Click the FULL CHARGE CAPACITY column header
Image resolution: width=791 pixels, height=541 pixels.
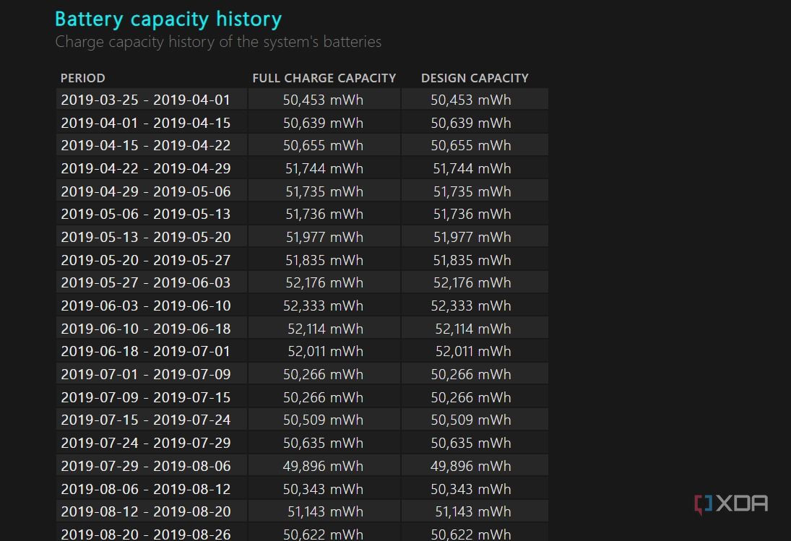(x=324, y=78)
